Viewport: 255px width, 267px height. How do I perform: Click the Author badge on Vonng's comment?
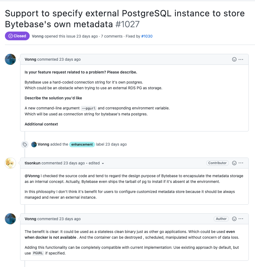221,219
